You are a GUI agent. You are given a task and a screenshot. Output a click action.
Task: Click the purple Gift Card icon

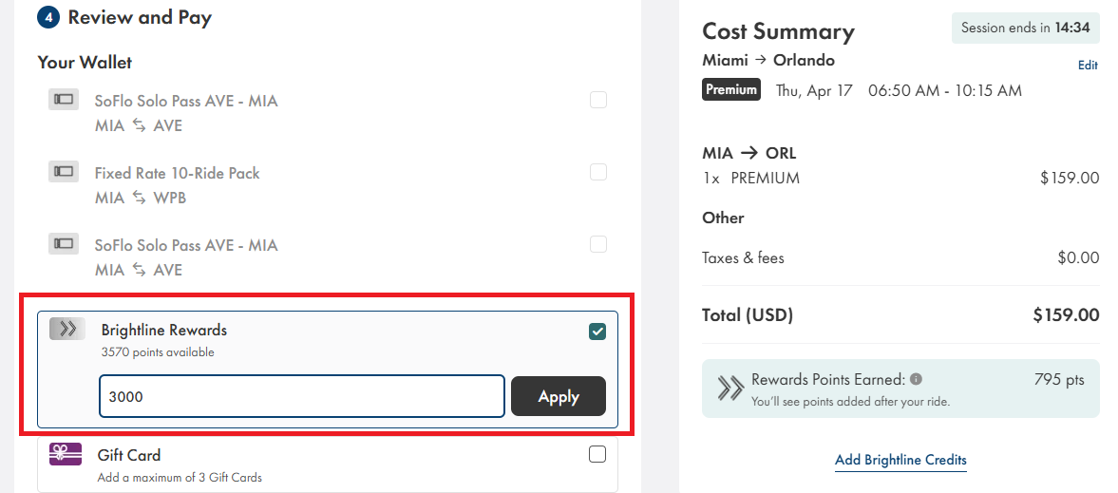pos(65,455)
